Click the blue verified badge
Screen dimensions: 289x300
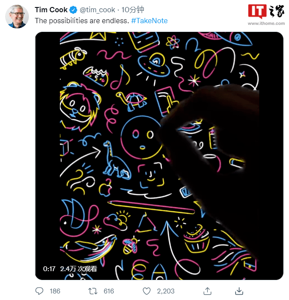coord(73,10)
